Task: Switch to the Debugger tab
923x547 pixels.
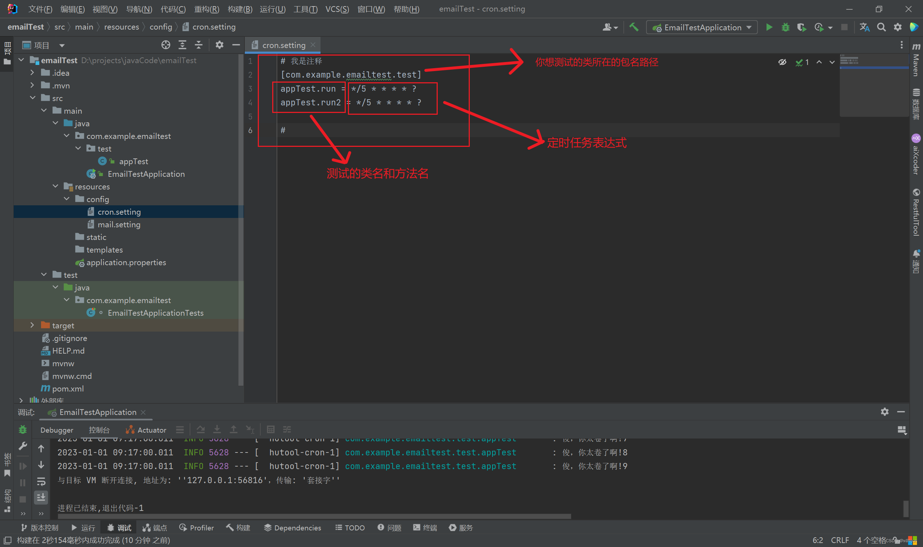Action: pos(57,430)
